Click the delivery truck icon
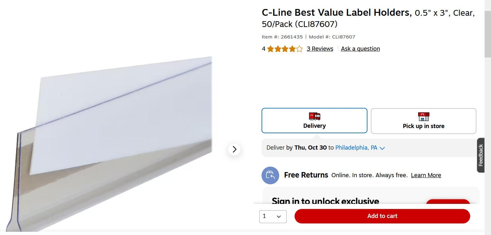 pos(314,116)
